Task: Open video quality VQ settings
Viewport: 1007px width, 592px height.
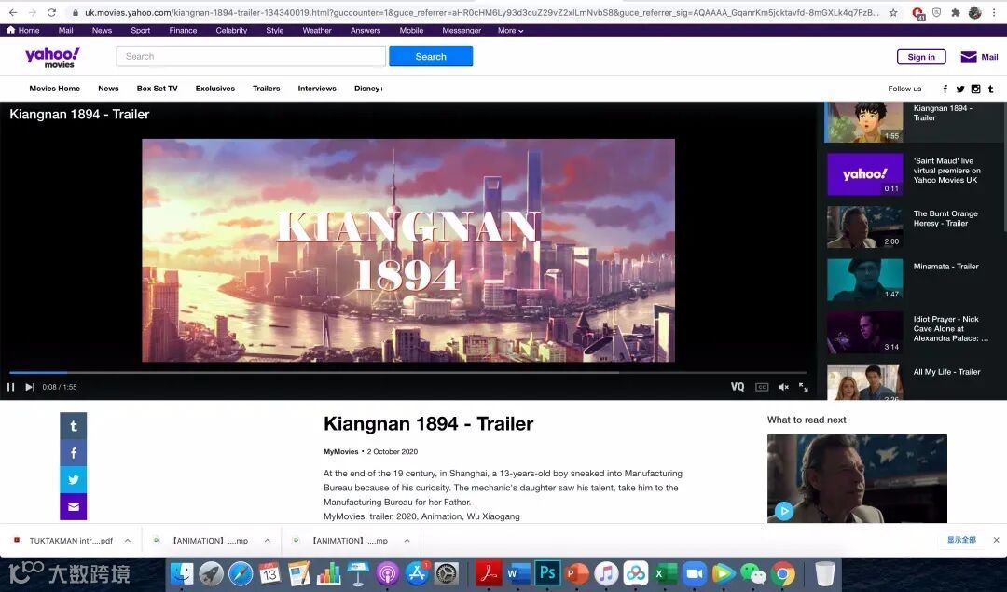Action: click(x=738, y=387)
